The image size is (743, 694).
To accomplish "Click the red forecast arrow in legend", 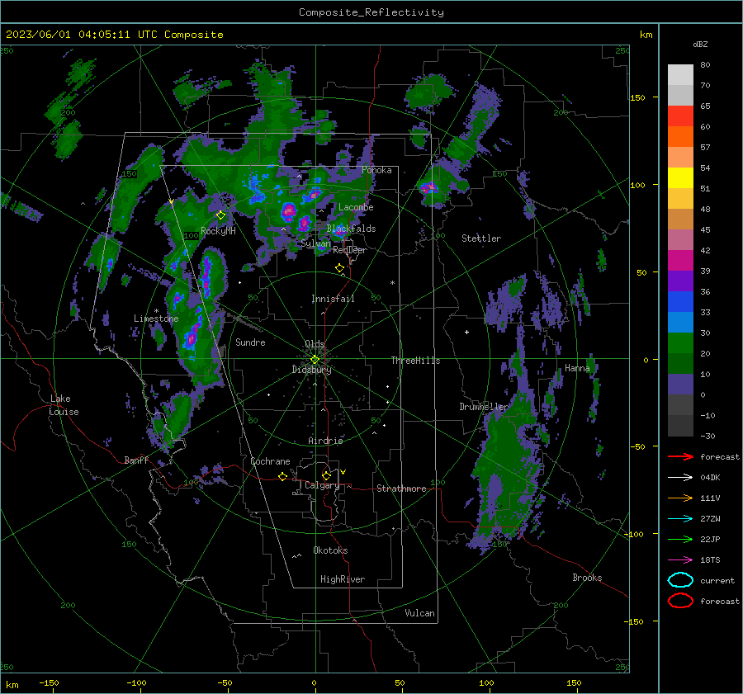I will pos(680,456).
